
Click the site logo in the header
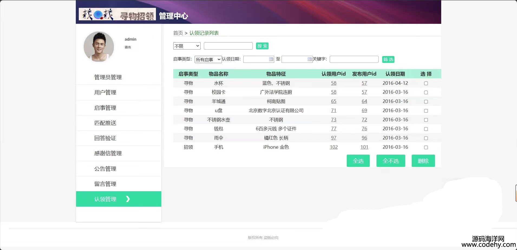[117, 14]
